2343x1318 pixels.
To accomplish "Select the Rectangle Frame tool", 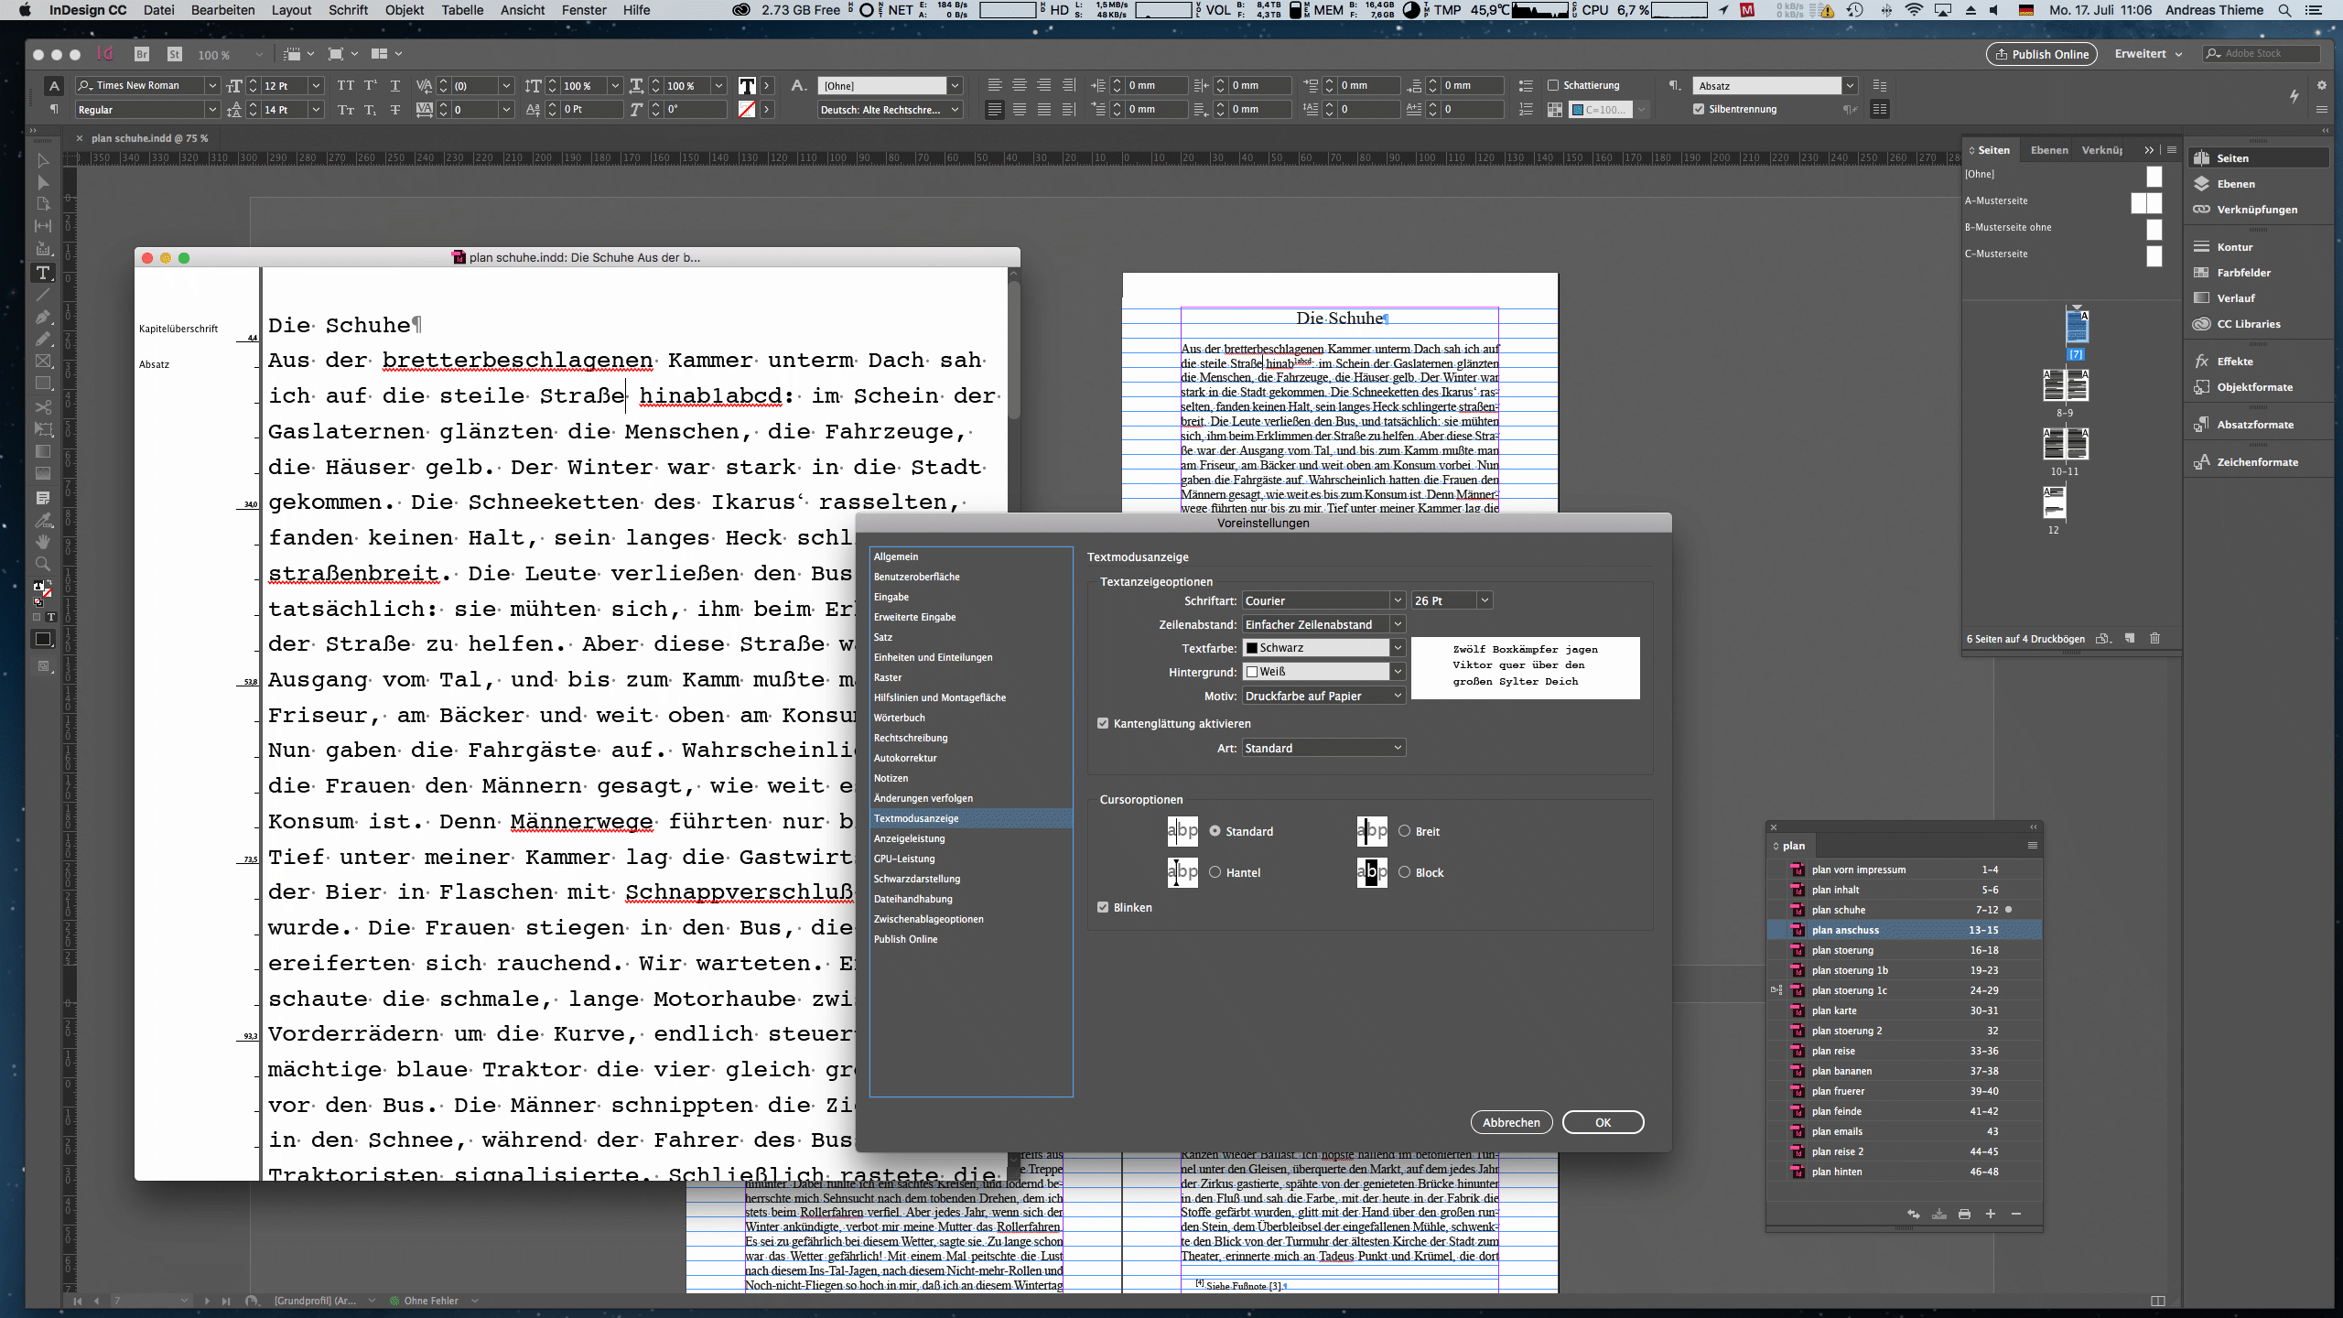I will pos(43,362).
